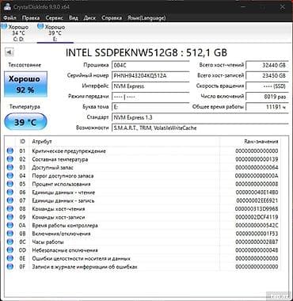The image size is (293, 301).
Task: Click status icon for attribute 05
Action: pyautogui.click(x=10, y=184)
